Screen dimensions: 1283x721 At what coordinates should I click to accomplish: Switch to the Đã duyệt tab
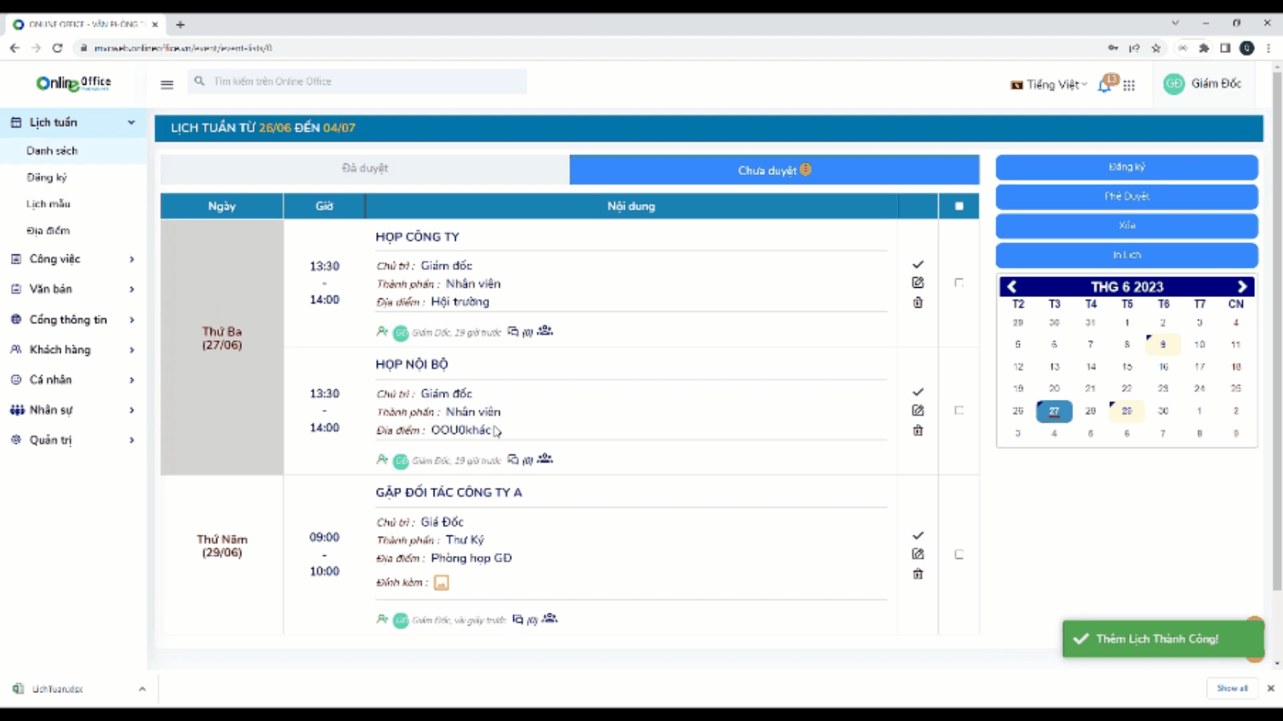(x=365, y=169)
